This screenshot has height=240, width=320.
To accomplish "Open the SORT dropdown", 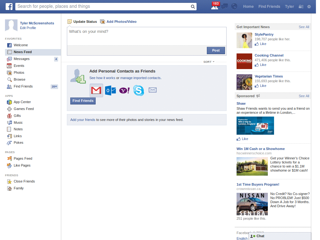I will pyautogui.click(x=209, y=62).
